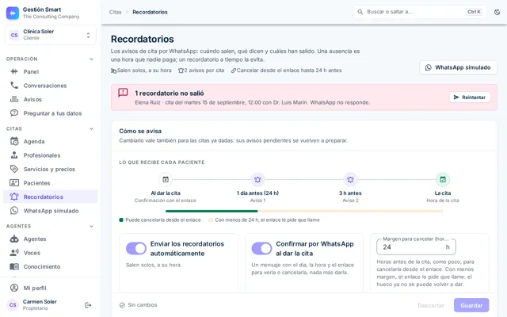Click the green Puede cancelarla legend swatch

(x=121, y=220)
